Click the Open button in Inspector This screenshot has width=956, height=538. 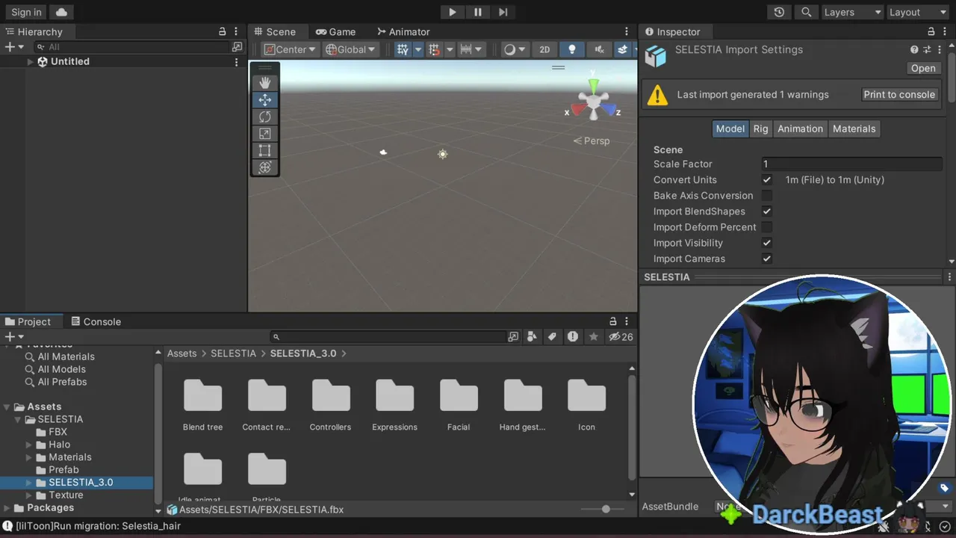[x=923, y=68]
